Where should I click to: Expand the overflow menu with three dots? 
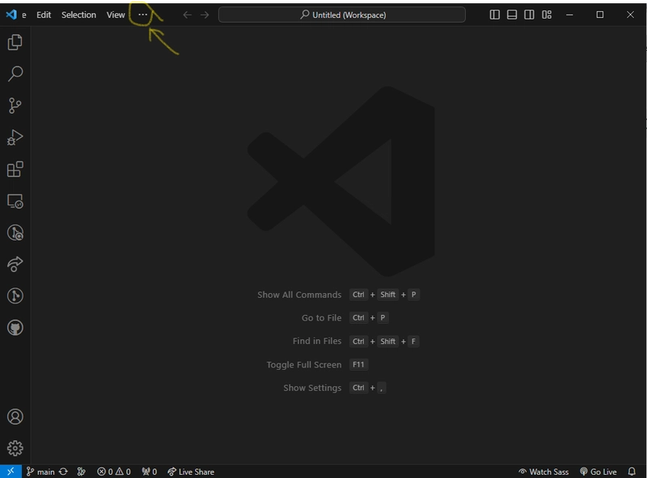[x=143, y=15]
